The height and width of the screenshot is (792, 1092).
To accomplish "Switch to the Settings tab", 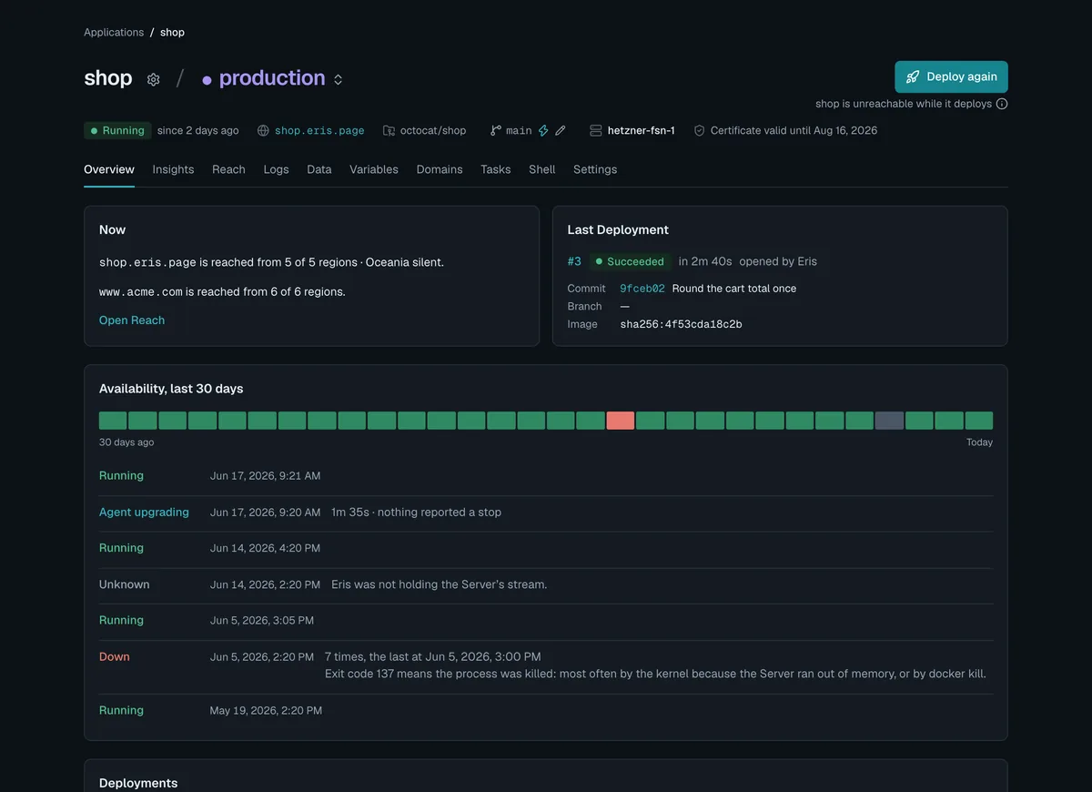I will pos(595,169).
